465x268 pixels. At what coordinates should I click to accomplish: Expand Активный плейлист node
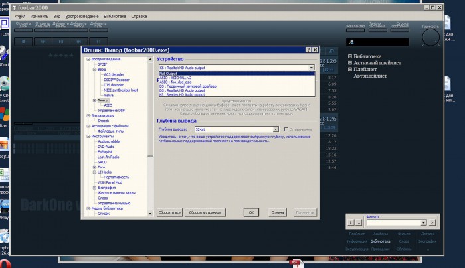[350, 63]
